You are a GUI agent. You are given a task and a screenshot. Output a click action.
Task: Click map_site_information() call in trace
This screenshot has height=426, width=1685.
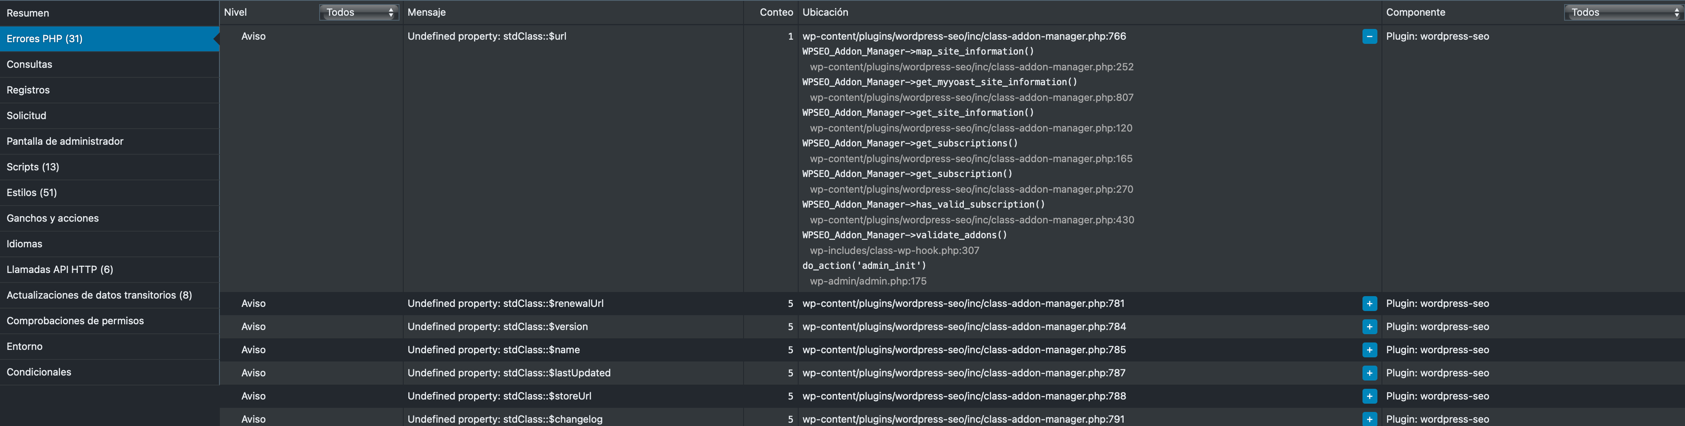pyautogui.click(x=918, y=52)
